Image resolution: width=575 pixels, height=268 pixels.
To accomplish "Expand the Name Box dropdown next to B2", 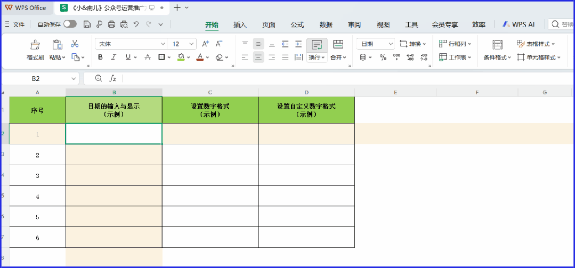I will pyautogui.click(x=74, y=78).
